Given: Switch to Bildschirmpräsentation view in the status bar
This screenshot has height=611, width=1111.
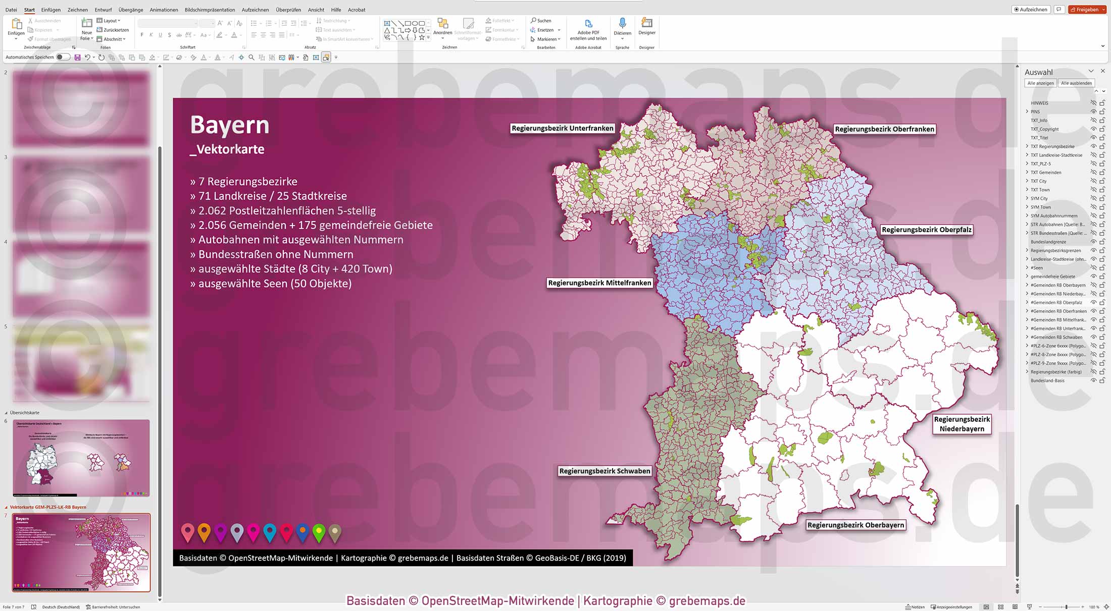Looking at the screenshot, I should 1029,606.
